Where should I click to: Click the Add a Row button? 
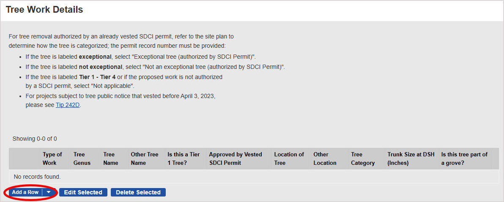click(x=25, y=192)
